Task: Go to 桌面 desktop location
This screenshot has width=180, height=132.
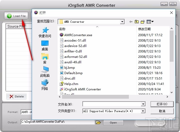Action: (45, 46)
